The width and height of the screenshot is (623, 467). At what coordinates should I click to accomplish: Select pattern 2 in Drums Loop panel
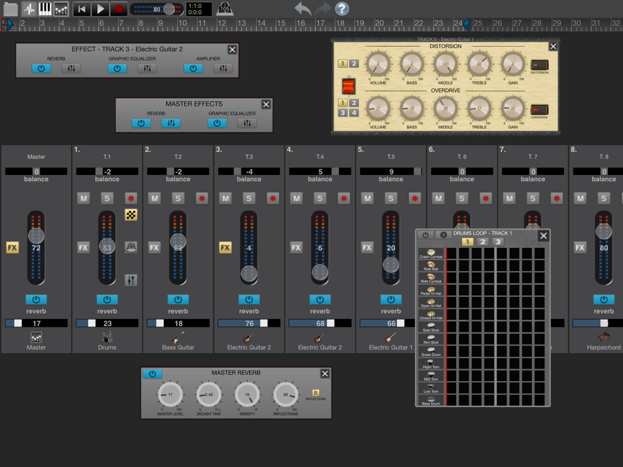click(x=483, y=242)
